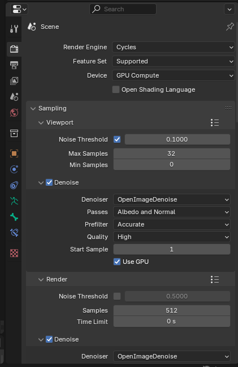
Task: Select Object properties tab icon
Action: click(x=14, y=153)
